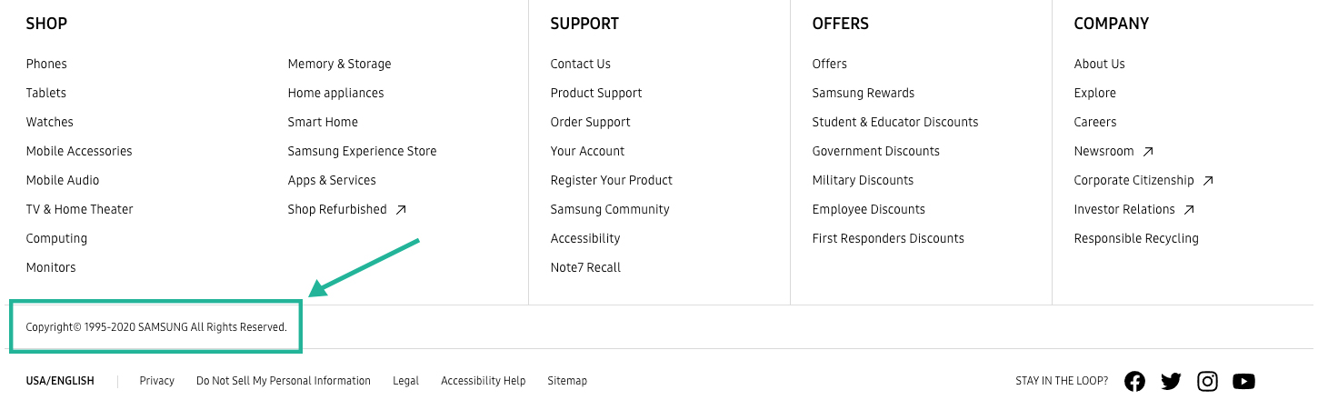This screenshot has width=1318, height=410.
Task: Change the USA/ENGLISH region setting
Action: click(x=60, y=381)
